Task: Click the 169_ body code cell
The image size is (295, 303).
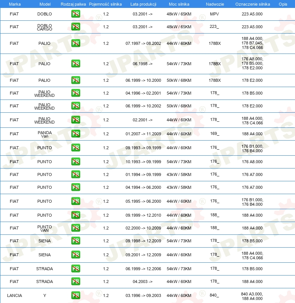Action: pyautogui.click(x=215, y=133)
